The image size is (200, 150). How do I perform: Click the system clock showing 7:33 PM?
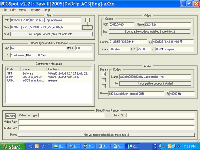point(189,146)
